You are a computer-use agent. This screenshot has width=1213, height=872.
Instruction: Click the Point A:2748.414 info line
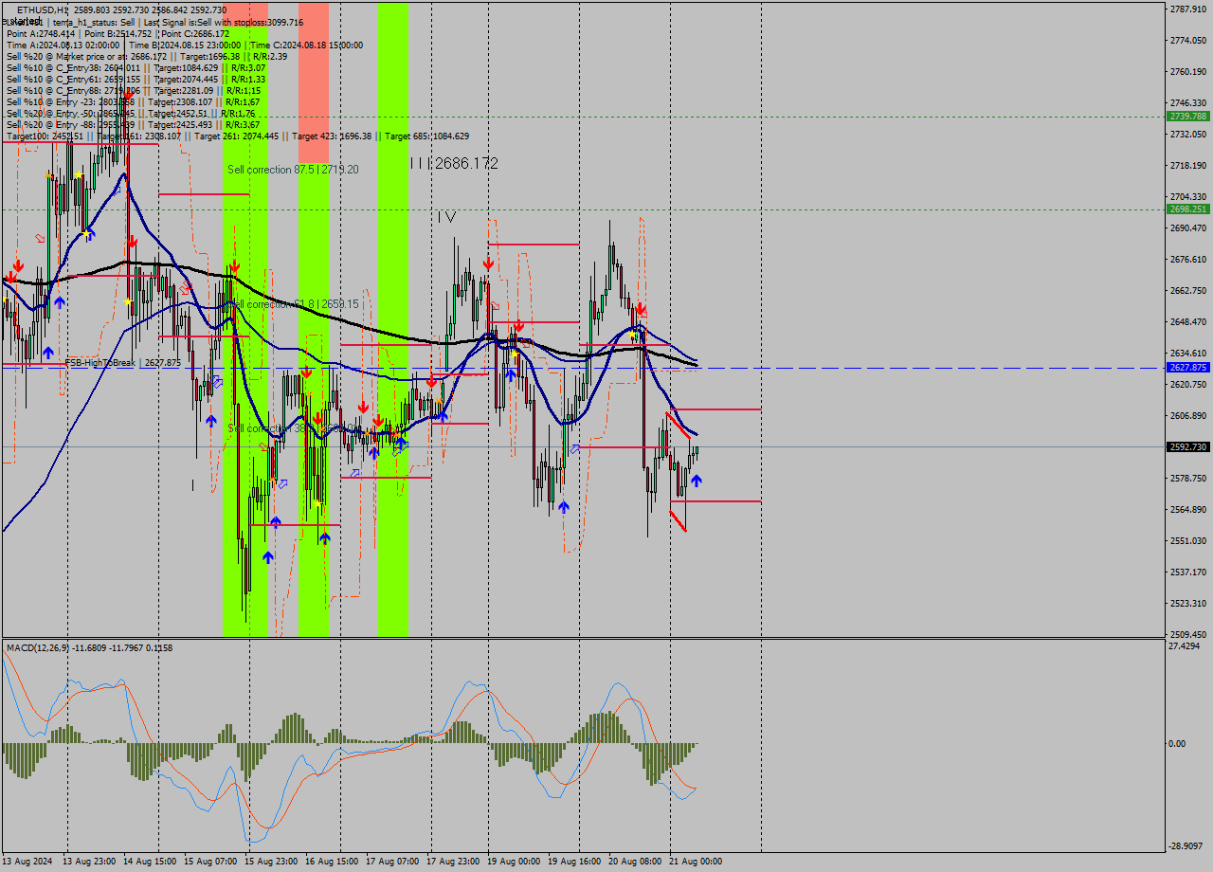(x=118, y=33)
